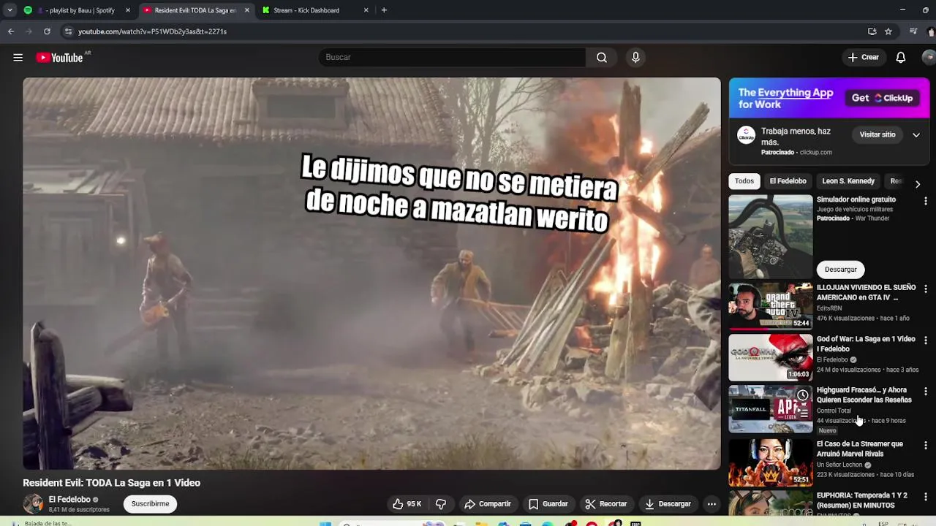Open the YouTube account avatar menu

(x=929, y=58)
